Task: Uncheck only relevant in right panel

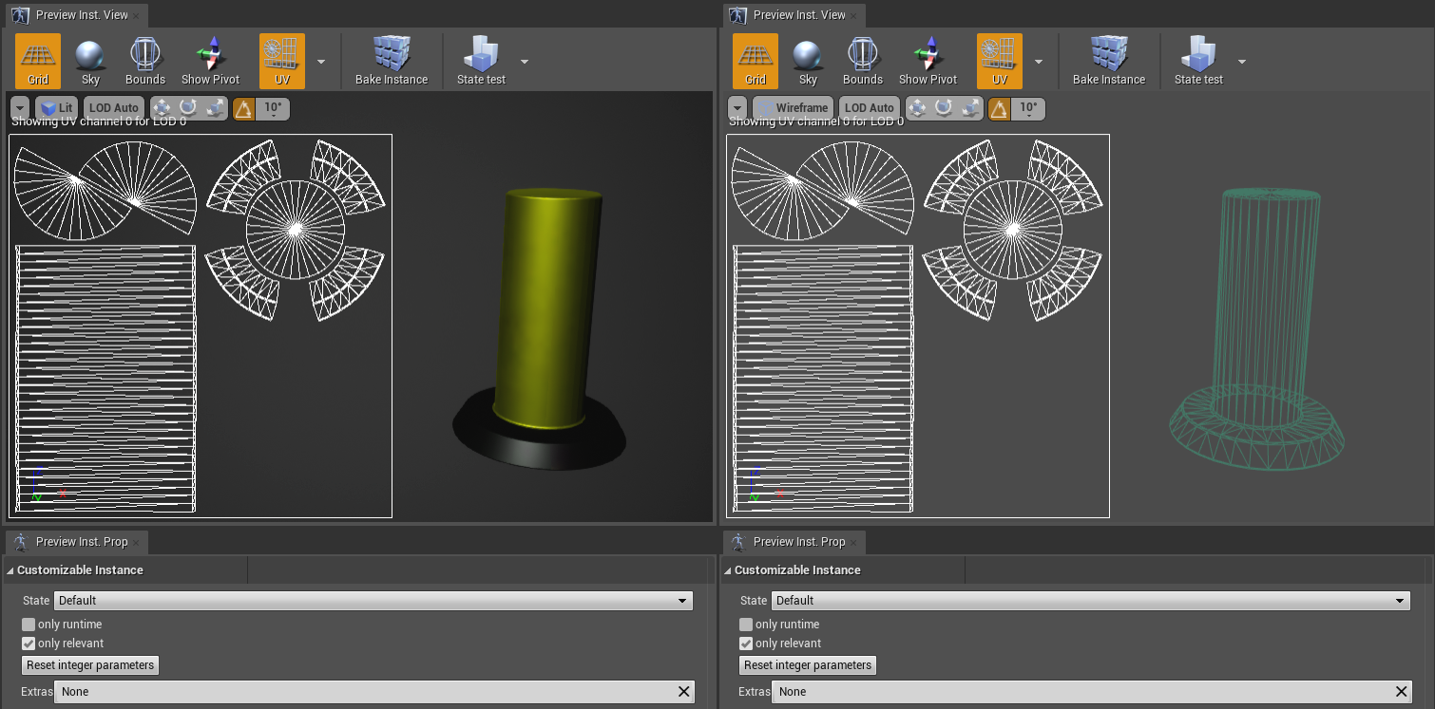Action: click(x=746, y=644)
